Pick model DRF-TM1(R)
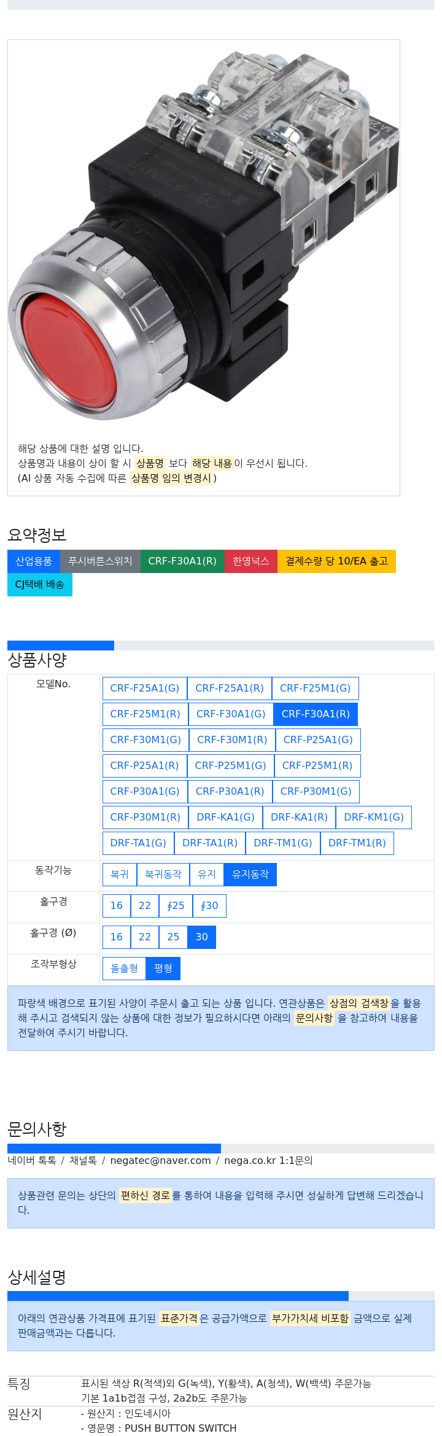The width and height of the screenshot is (442, 1436). click(x=357, y=843)
